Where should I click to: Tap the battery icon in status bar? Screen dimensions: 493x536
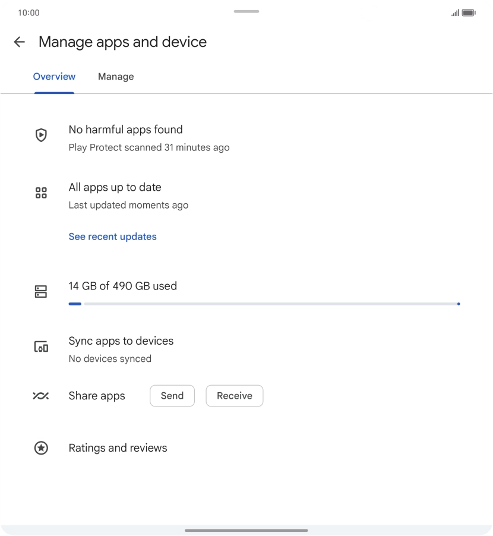pos(469,12)
